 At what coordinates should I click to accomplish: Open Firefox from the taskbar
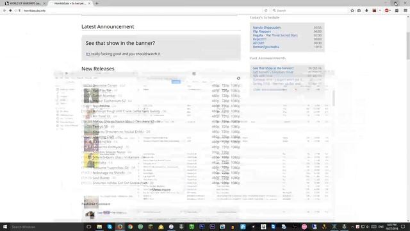tap(120, 227)
